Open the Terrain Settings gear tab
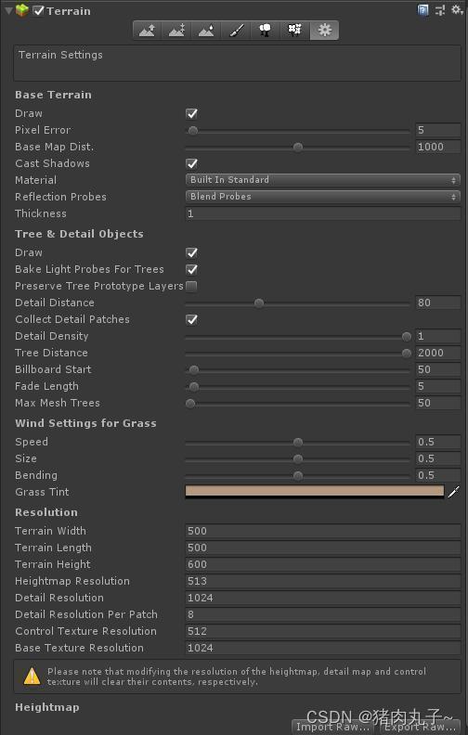 pyautogui.click(x=324, y=31)
